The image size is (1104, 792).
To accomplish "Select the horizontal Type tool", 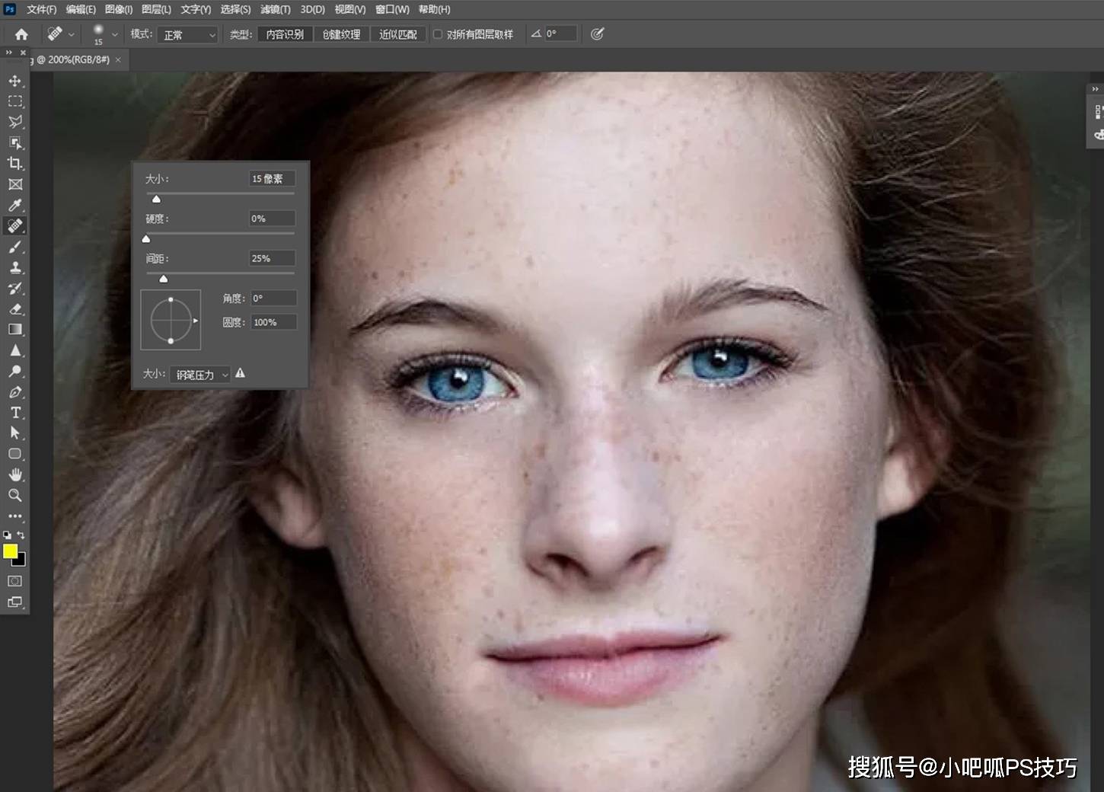I will click(14, 413).
